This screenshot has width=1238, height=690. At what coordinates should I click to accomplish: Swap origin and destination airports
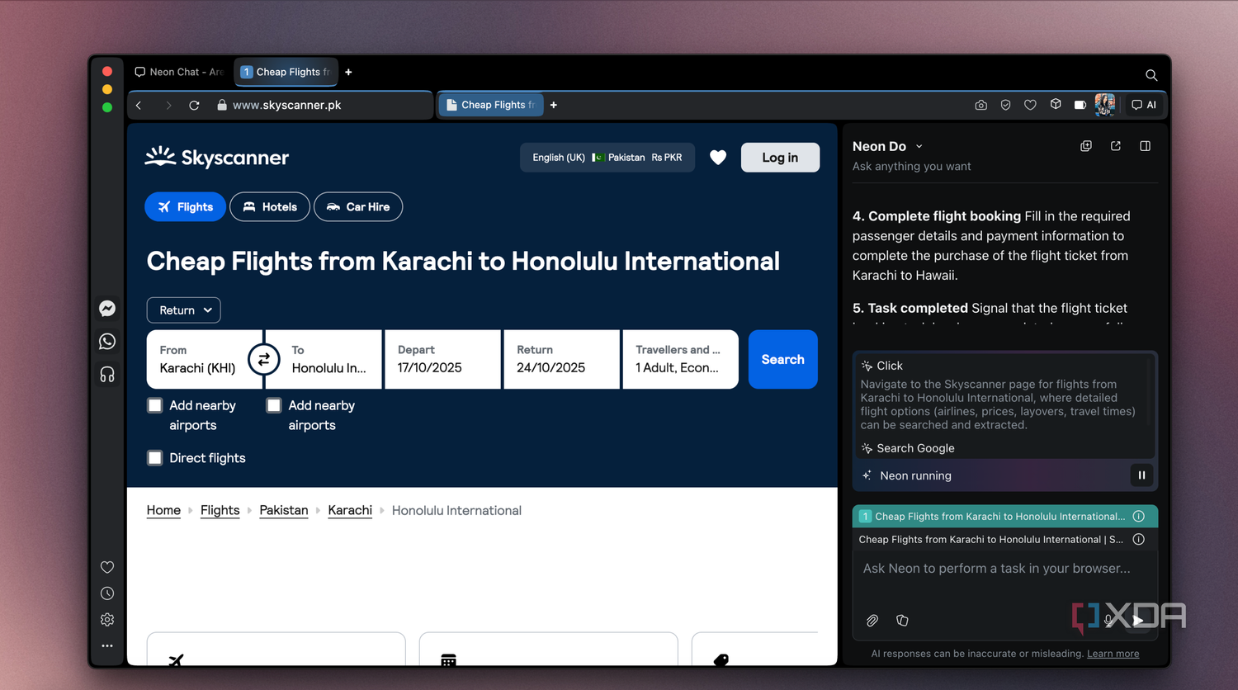click(264, 359)
